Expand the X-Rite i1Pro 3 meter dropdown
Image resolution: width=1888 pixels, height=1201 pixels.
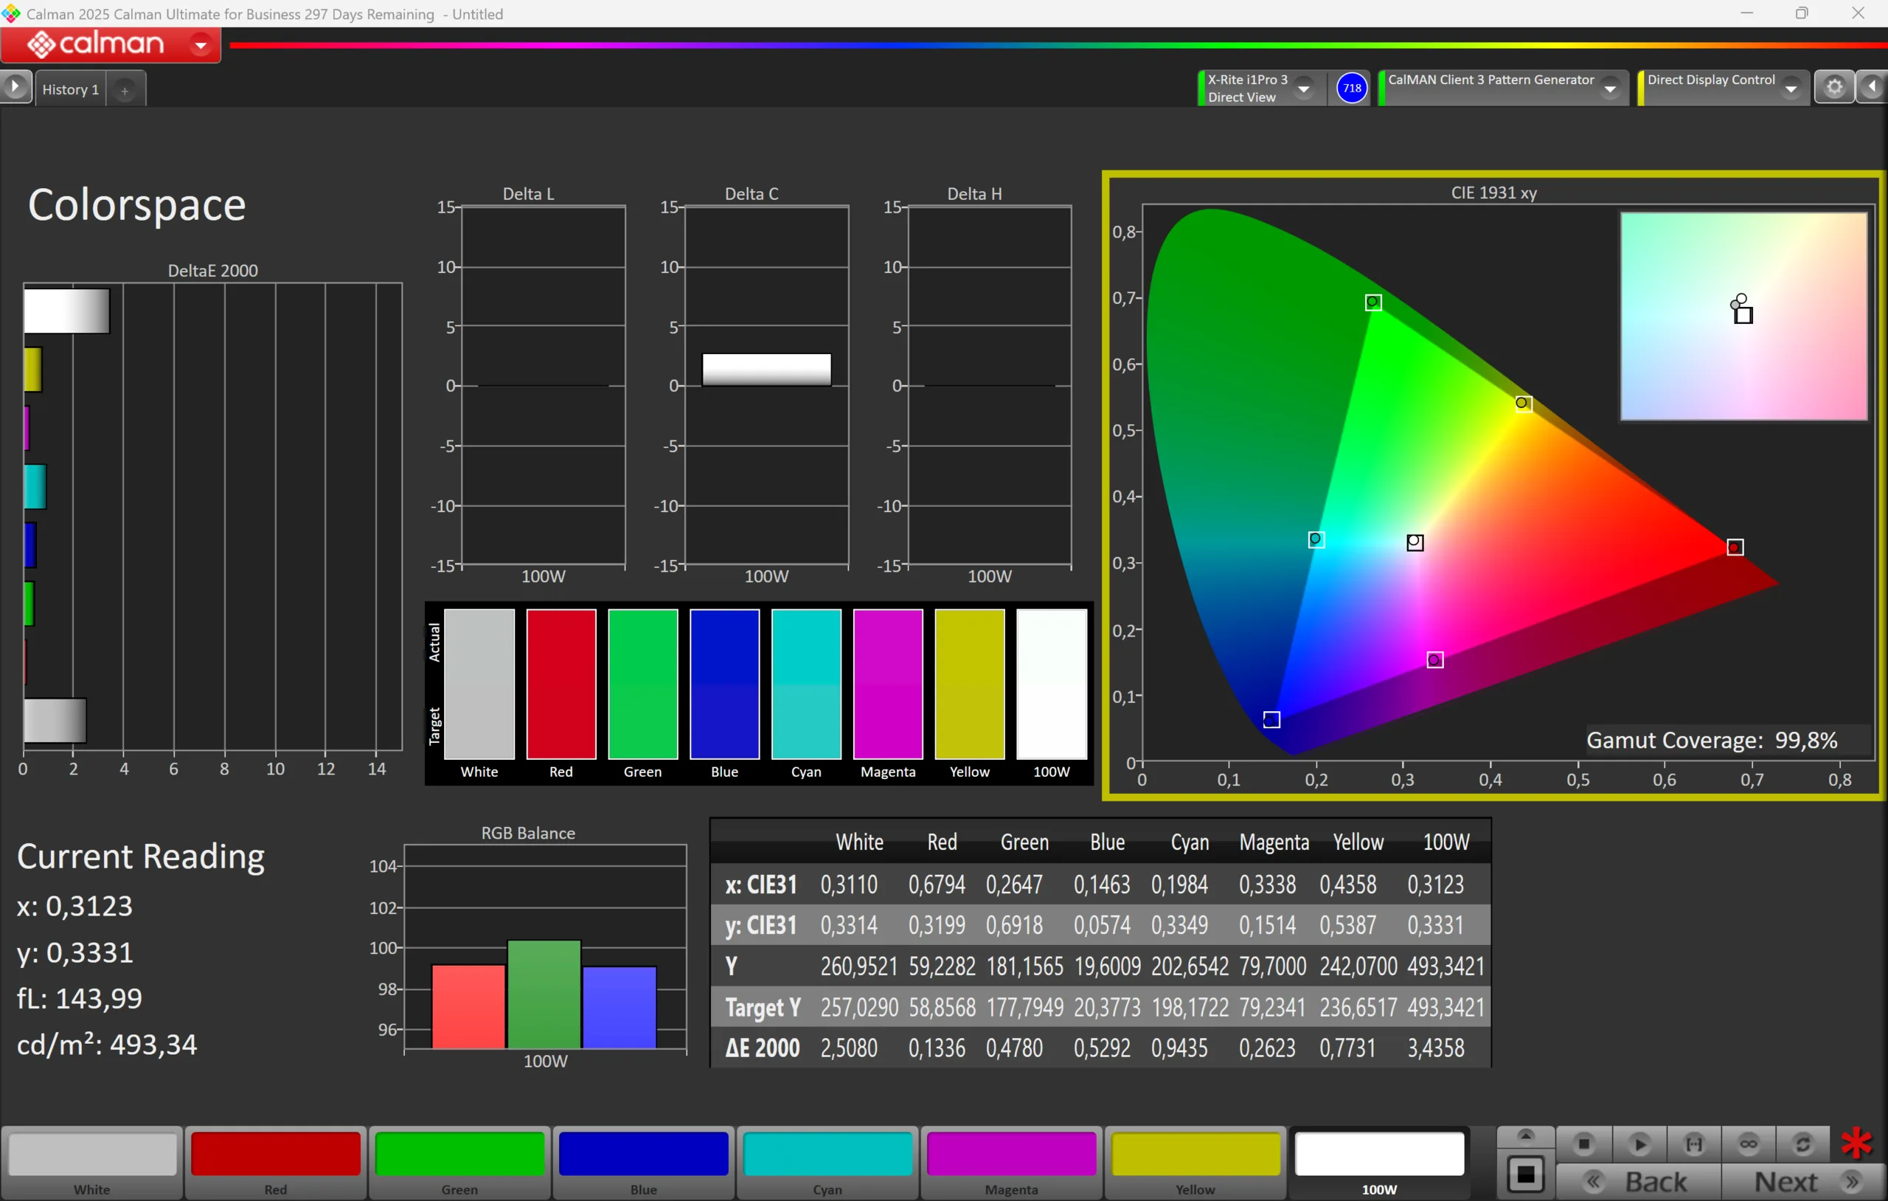point(1304,89)
